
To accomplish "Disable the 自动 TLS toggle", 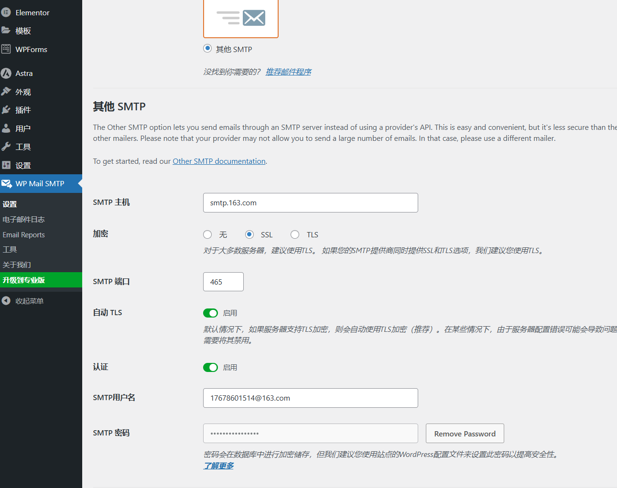I will point(210,313).
